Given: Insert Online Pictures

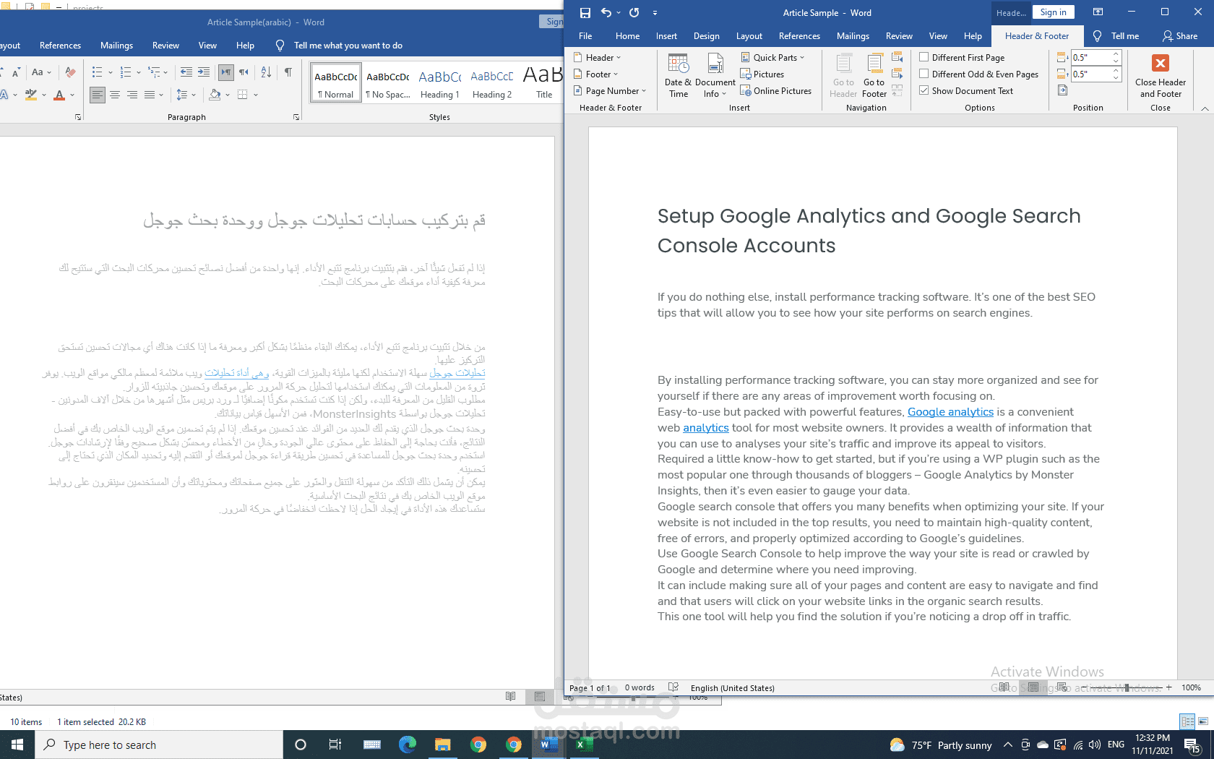Looking at the screenshot, I should tap(776, 90).
